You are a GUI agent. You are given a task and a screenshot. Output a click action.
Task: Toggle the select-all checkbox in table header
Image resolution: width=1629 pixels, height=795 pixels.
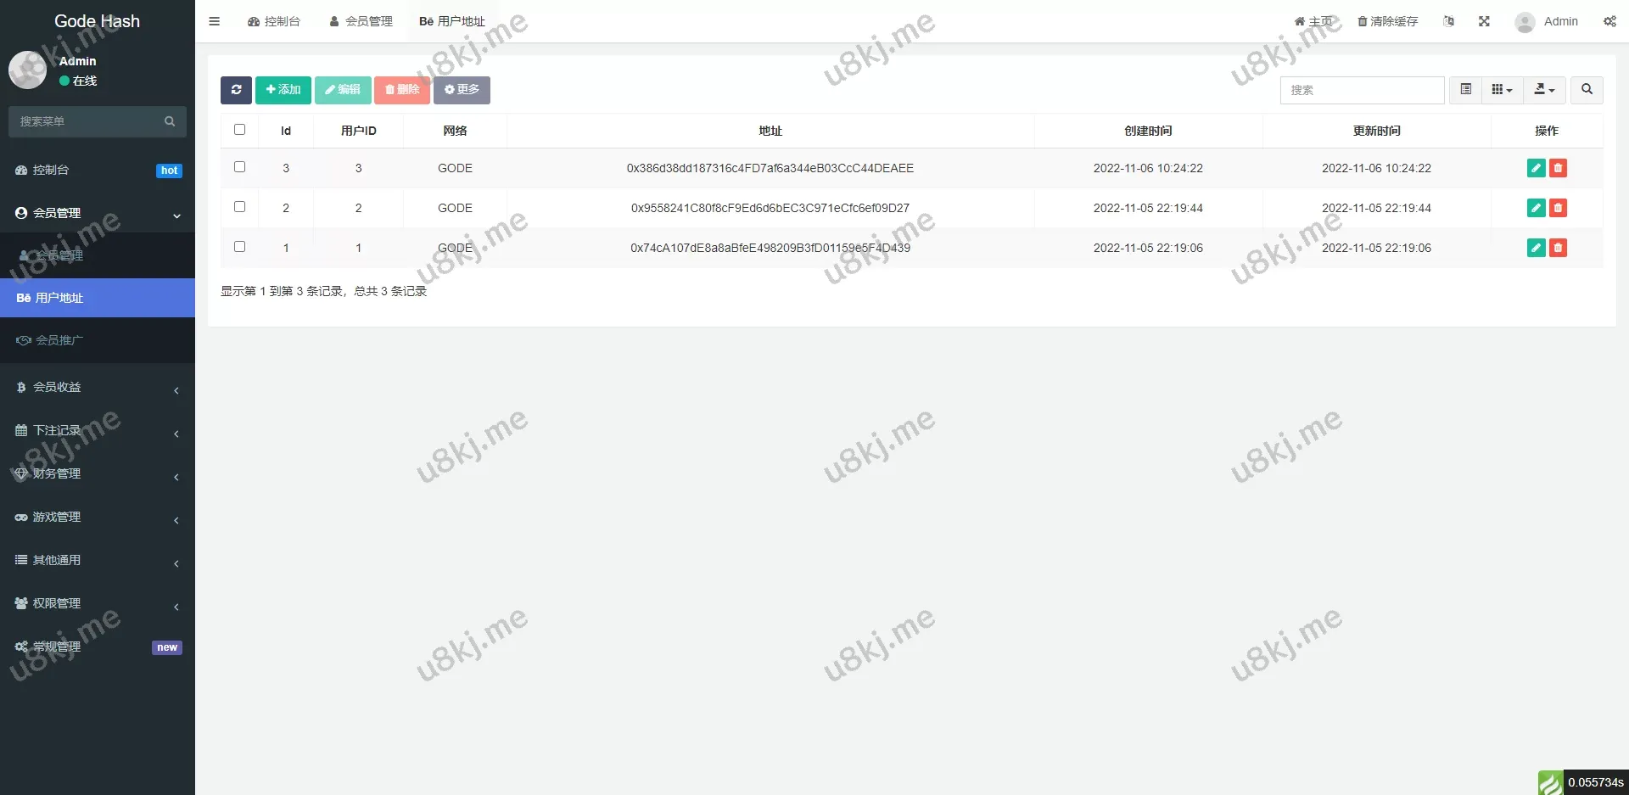pyautogui.click(x=240, y=130)
